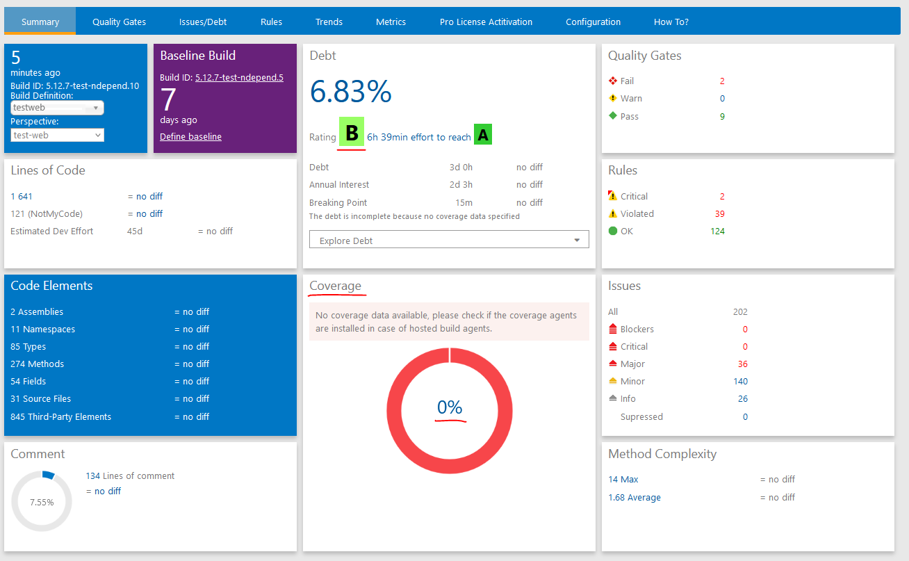The image size is (909, 561).
Task: Click the Blockers severity icon
Action: (613, 329)
